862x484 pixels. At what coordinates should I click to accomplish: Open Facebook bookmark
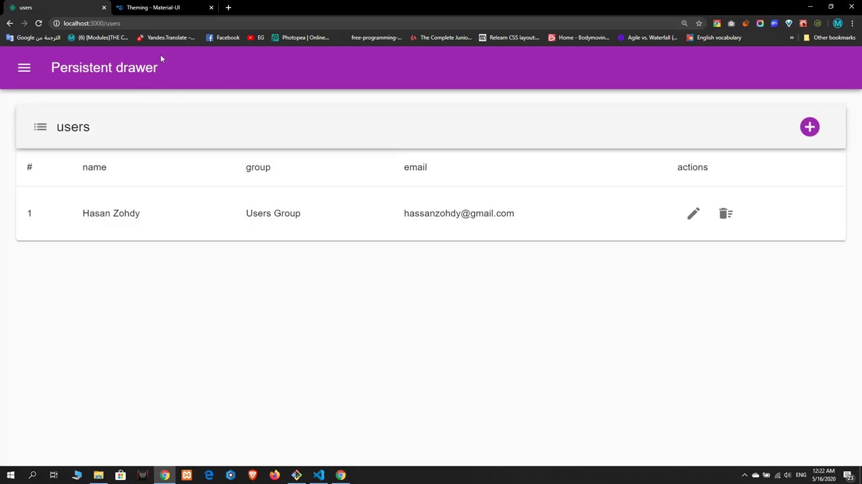(x=223, y=38)
